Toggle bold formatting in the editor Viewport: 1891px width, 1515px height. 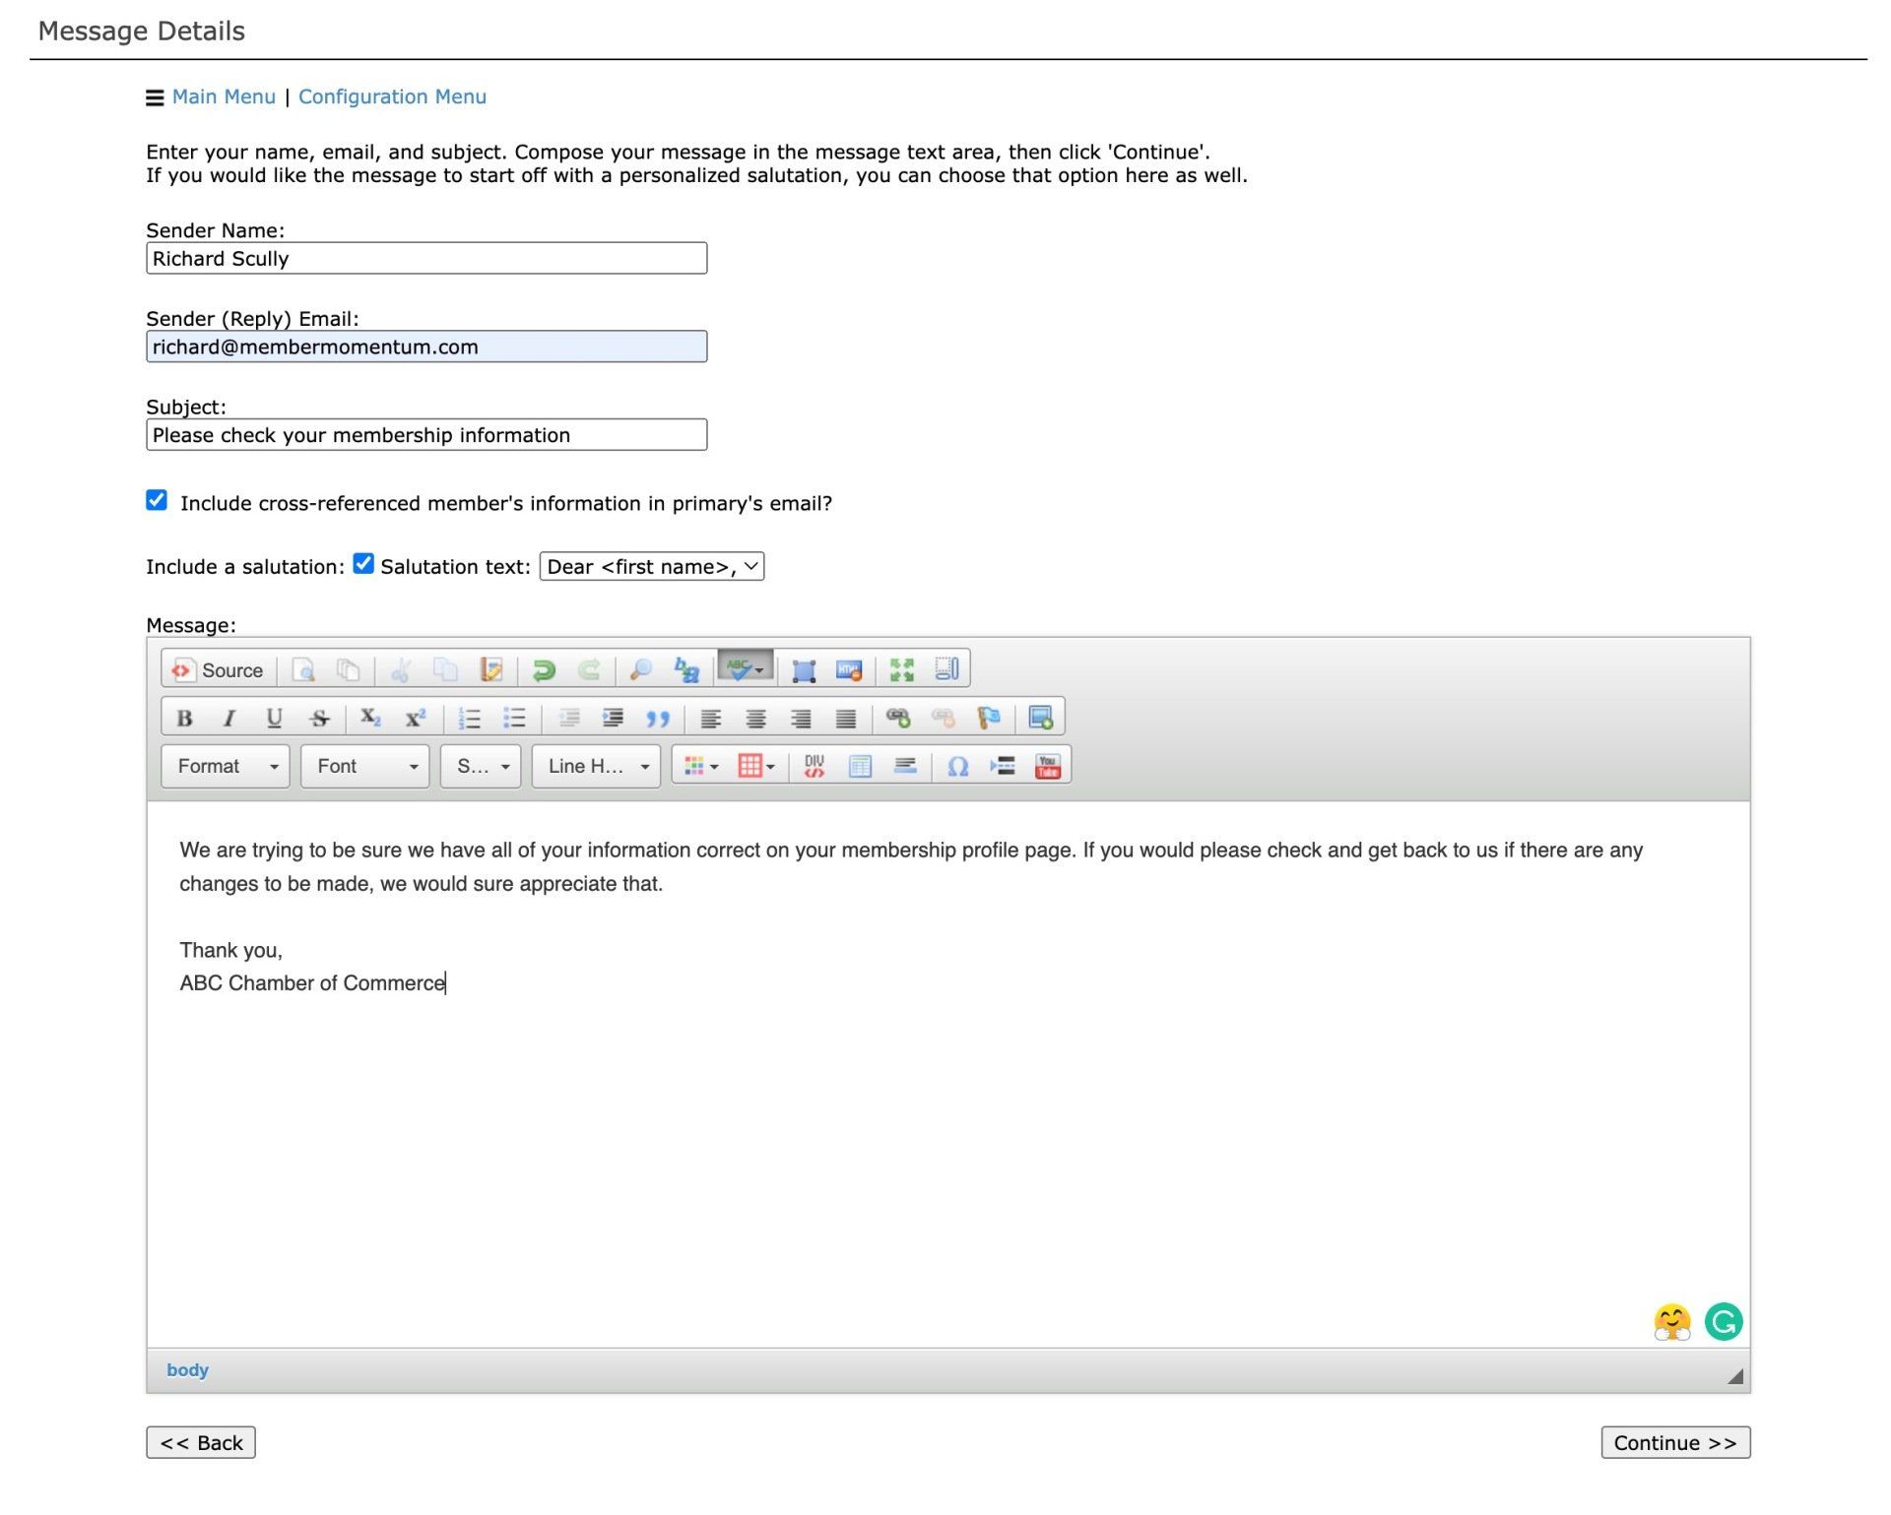184,718
